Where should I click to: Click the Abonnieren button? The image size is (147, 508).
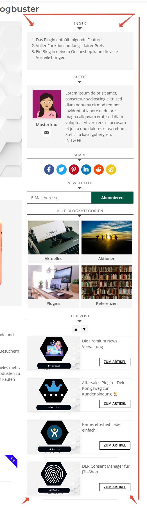[112, 198]
